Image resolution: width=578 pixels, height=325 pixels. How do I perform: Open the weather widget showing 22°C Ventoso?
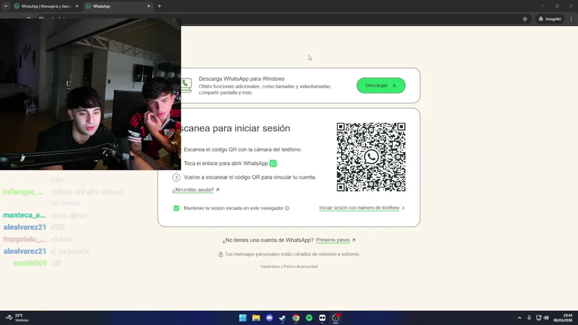(x=18, y=318)
